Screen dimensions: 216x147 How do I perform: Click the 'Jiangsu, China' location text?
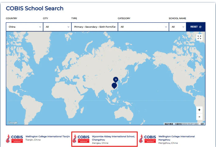point(100,143)
